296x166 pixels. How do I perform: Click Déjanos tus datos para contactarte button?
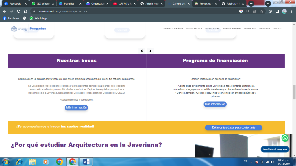pyautogui.click(x=234, y=127)
